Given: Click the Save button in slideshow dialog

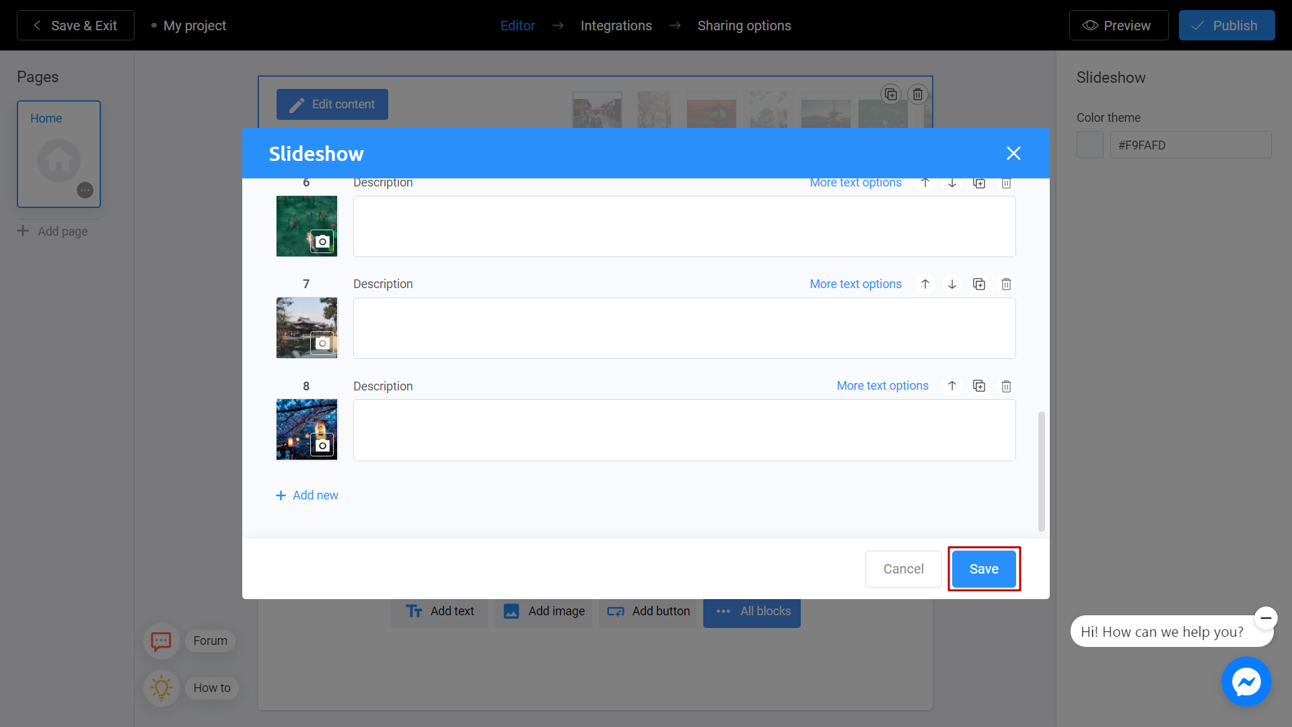Looking at the screenshot, I should tap(984, 568).
